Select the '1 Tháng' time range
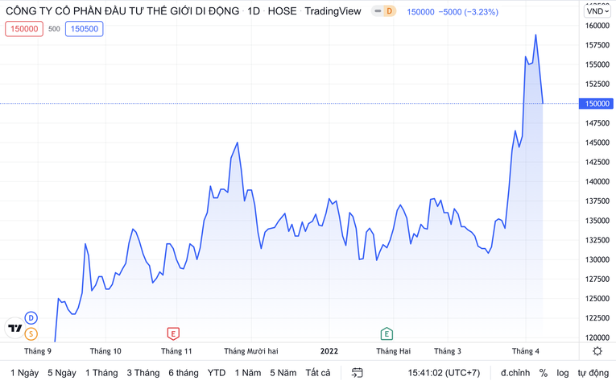 [x=101, y=373]
